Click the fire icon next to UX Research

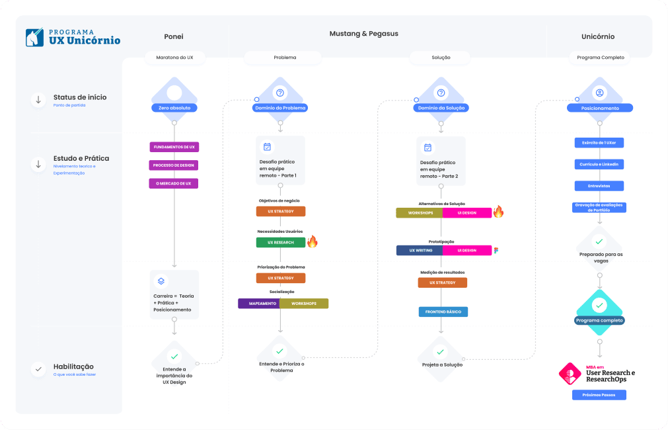coord(313,242)
